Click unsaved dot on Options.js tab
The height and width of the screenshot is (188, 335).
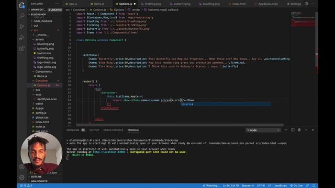pyautogui.click(x=135, y=4)
